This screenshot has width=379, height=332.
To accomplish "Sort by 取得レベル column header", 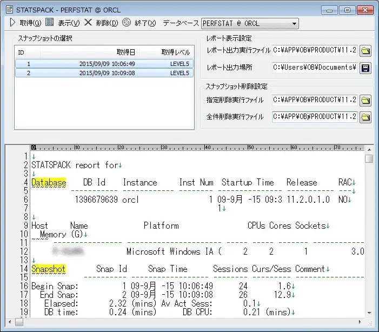I will (x=175, y=52).
